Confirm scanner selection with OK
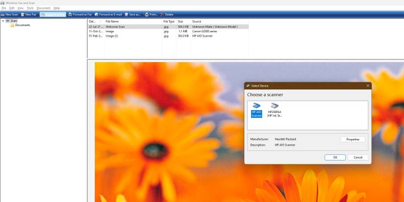The height and width of the screenshot is (202, 404). (x=335, y=157)
